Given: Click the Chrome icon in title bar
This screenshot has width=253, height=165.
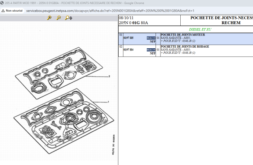Looking at the screenshot, I should [x=3, y=3].
